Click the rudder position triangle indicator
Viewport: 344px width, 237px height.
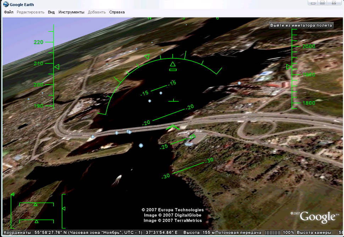tap(37, 221)
